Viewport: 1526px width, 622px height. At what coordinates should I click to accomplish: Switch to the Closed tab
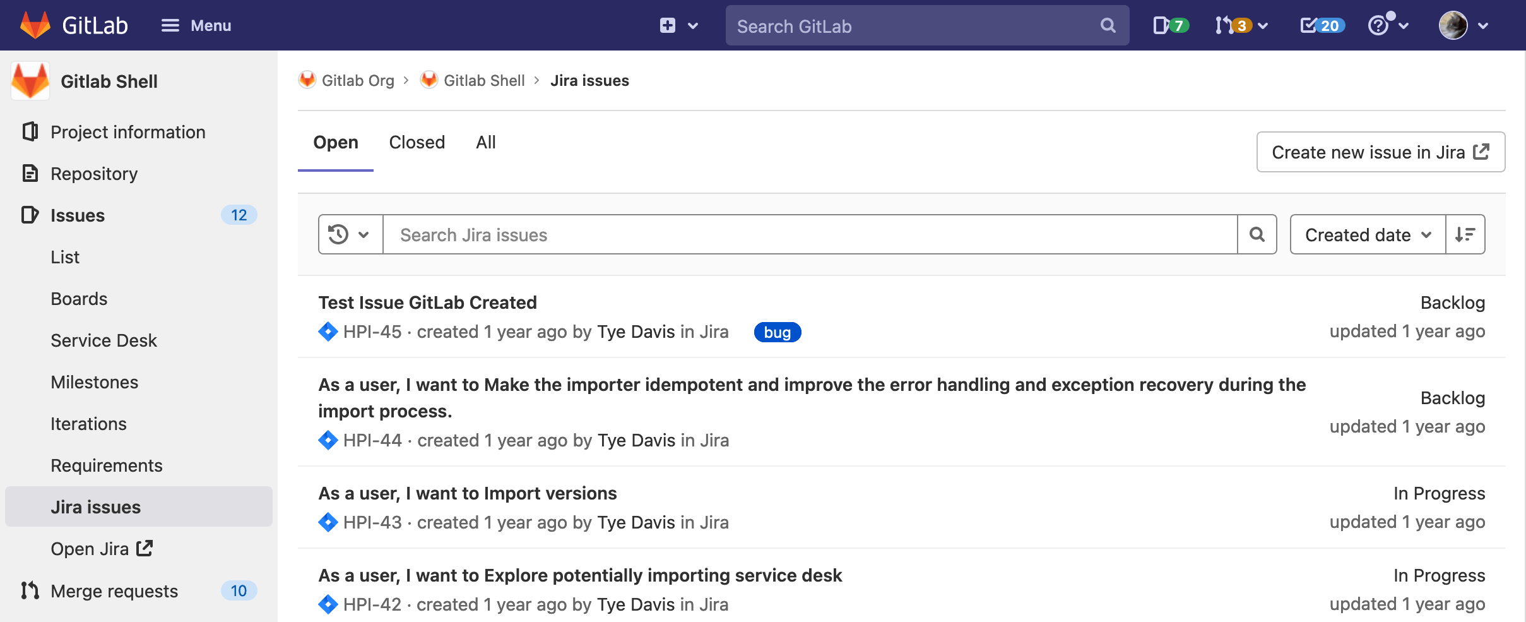417,142
